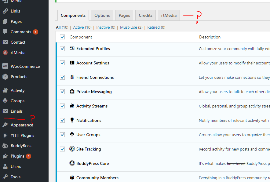Click the BuddyPress Core component icon
Screen dimensions: 270x182
72,163
